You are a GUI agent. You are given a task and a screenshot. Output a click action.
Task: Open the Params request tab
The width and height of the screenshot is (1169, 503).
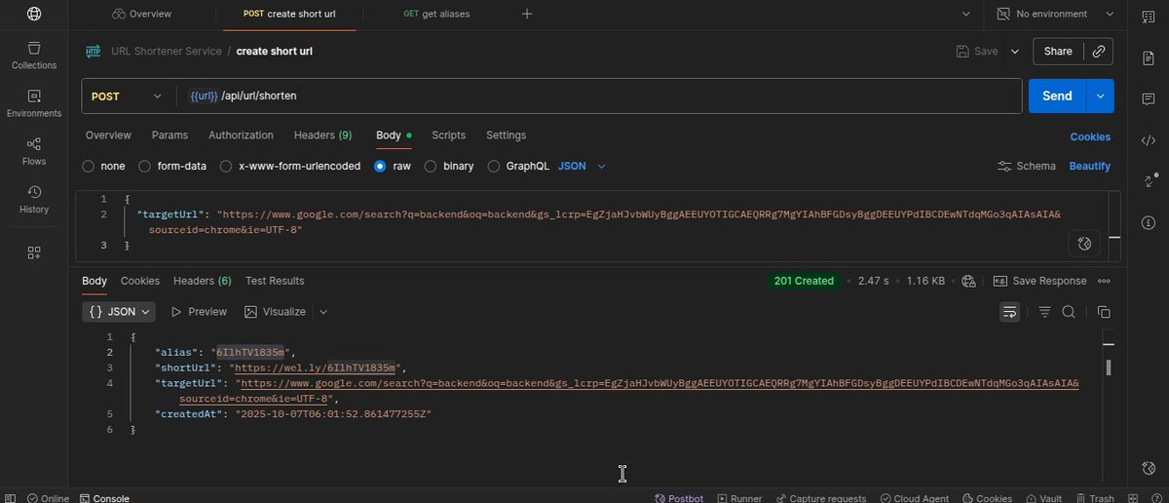click(x=170, y=135)
